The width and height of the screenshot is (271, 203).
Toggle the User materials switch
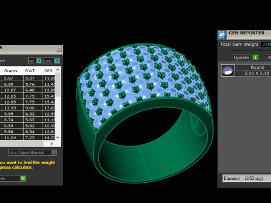(51, 61)
